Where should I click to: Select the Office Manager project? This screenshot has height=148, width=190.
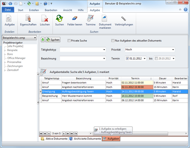click(16, 58)
